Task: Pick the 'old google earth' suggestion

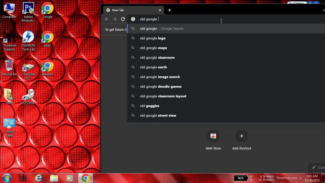Action: (226, 67)
